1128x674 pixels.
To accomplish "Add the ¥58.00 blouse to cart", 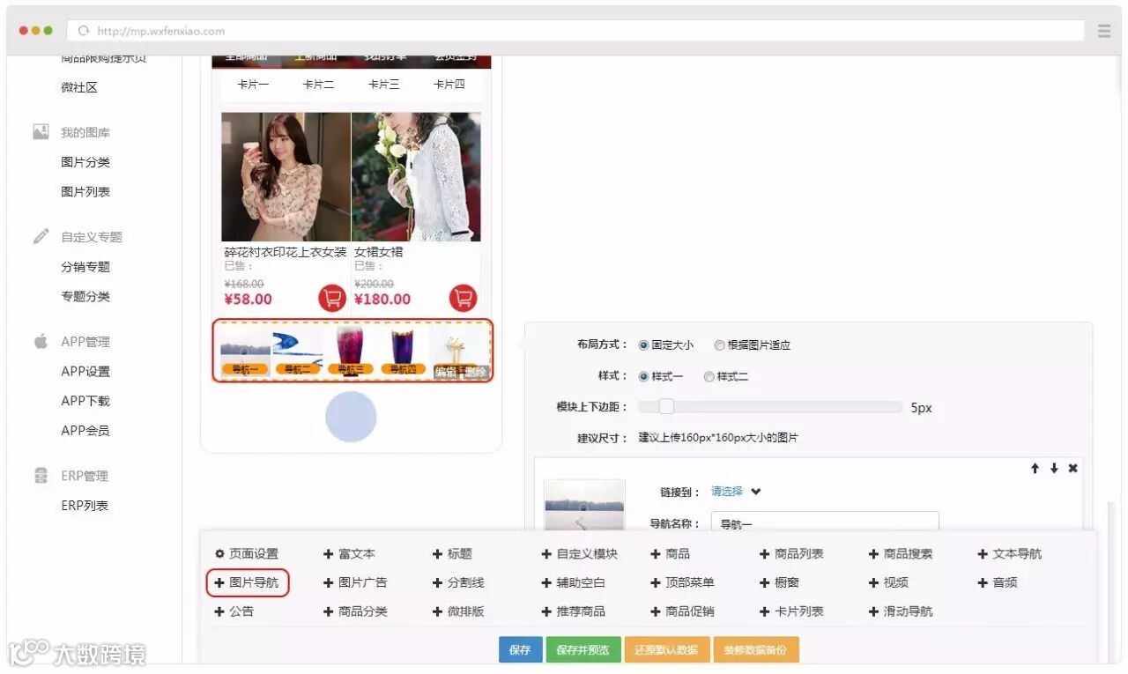I will pos(332,298).
